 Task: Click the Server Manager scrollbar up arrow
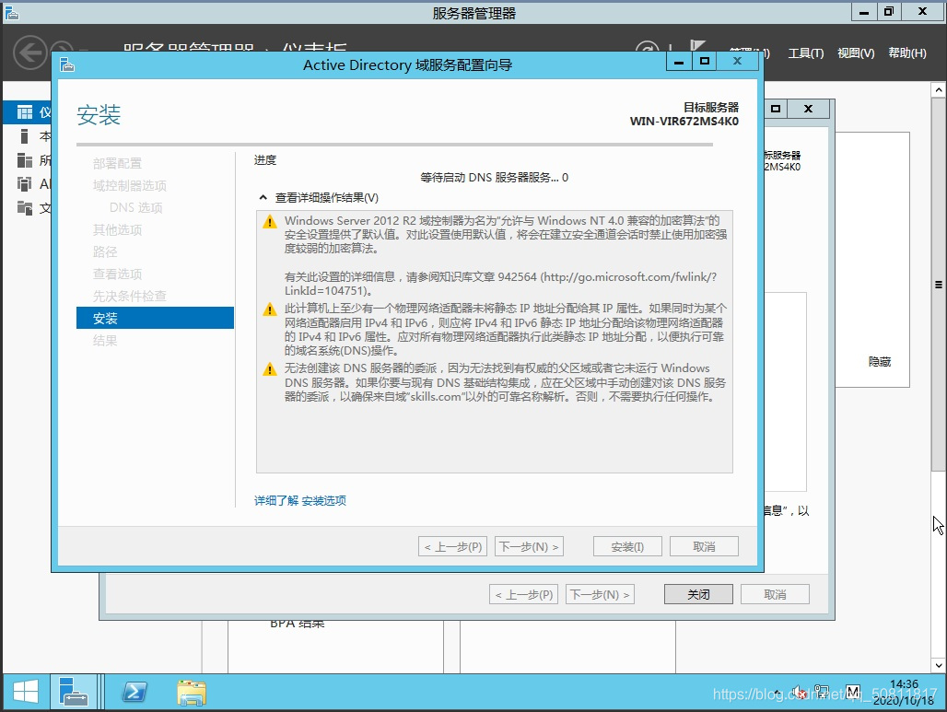(938, 90)
